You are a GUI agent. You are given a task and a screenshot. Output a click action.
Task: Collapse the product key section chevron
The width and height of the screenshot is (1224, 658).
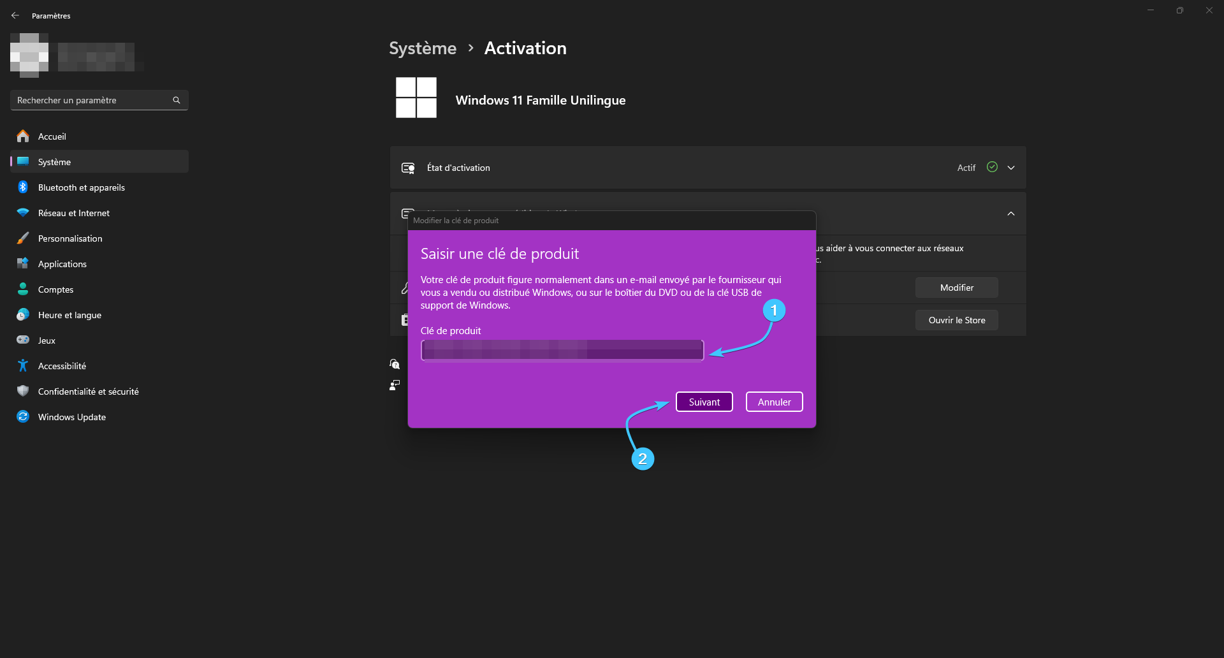pyautogui.click(x=1011, y=214)
